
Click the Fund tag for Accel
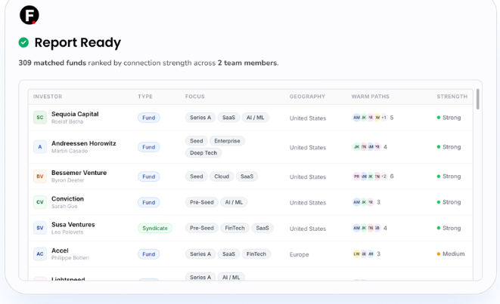point(148,254)
